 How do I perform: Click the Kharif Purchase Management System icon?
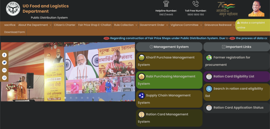142,58
